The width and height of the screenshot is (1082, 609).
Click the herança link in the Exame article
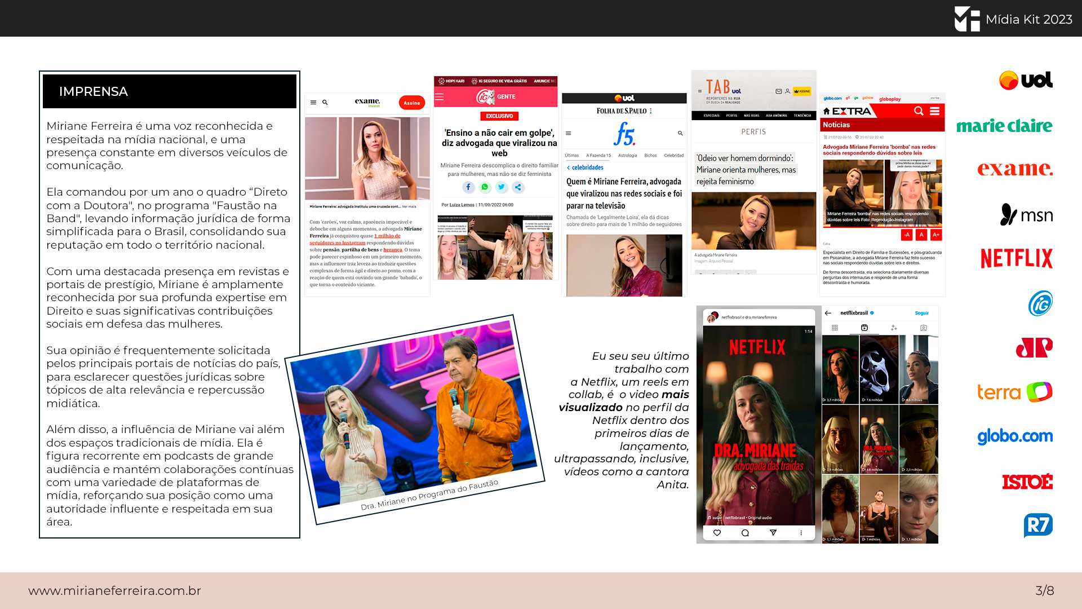[x=393, y=250]
